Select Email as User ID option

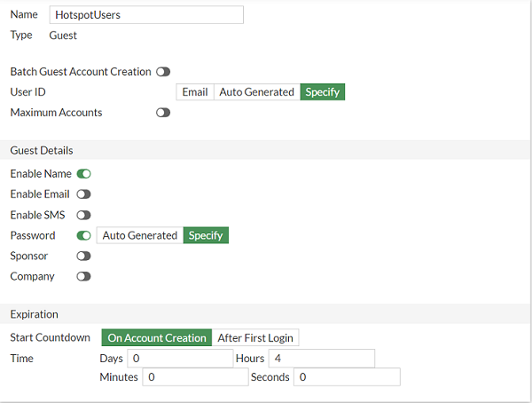pyautogui.click(x=195, y=92)
